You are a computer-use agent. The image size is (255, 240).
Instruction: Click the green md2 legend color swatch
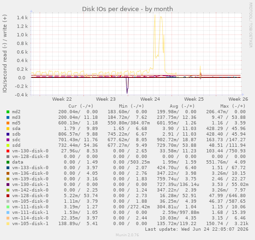pos(8,112)
